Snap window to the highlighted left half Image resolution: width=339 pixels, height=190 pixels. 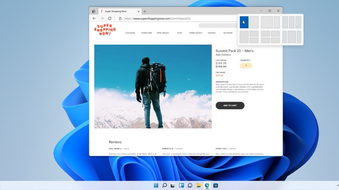click(244, 22)
